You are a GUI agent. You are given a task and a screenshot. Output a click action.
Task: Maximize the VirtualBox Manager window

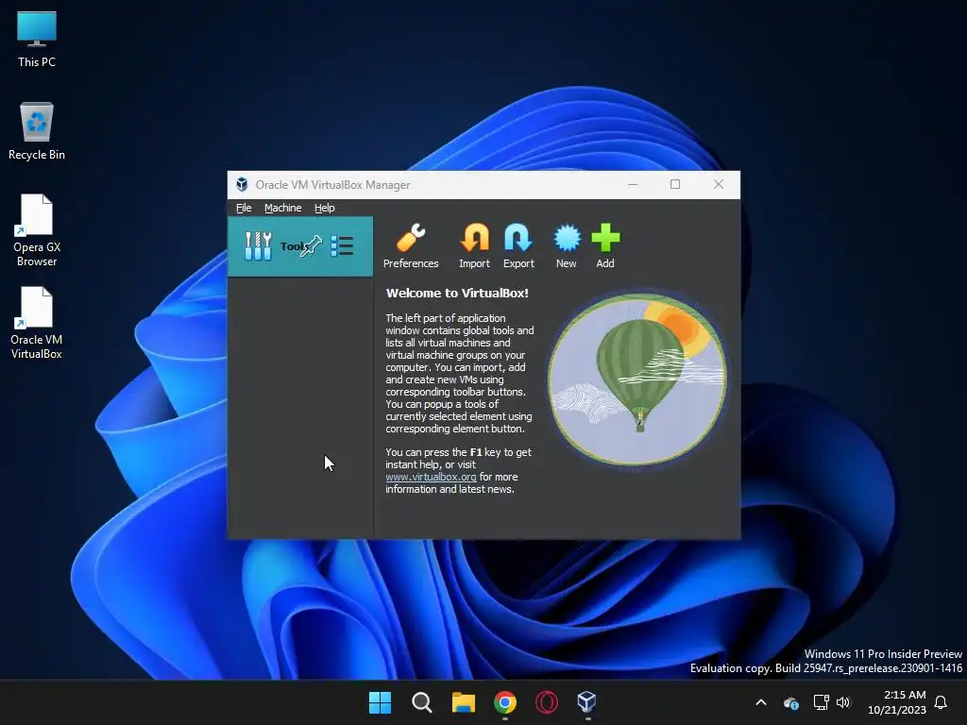pyautogui.click(x=675, y=184)
